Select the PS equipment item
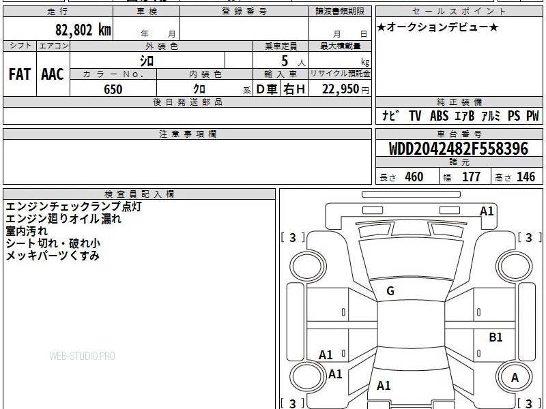 pyautogui.click(x=514, y=115)
